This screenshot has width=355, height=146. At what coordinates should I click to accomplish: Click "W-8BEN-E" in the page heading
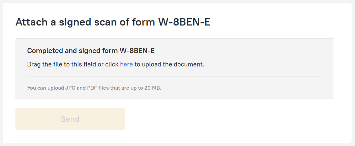click(x=184, y=22)
